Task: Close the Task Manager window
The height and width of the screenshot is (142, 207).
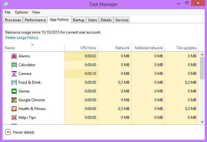Action: pyautogui.click(x=198, y=3)
